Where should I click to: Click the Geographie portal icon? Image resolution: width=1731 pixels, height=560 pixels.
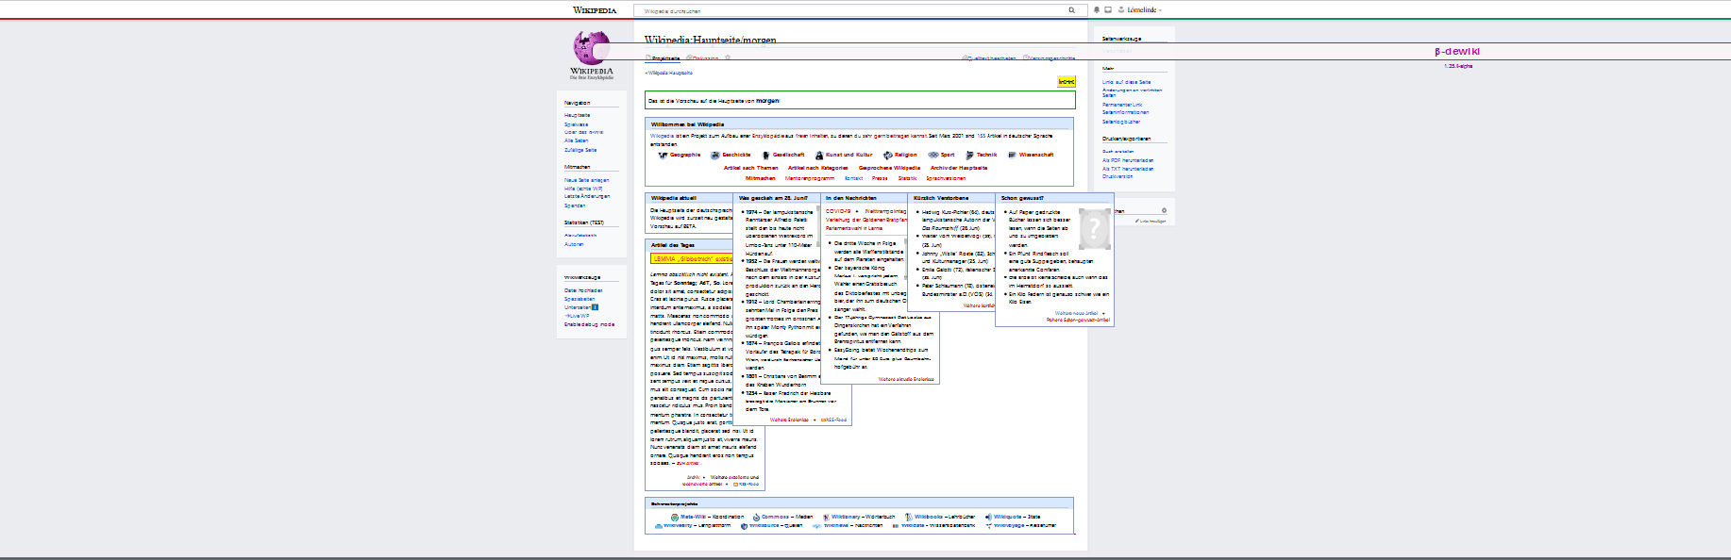(663, 155)
